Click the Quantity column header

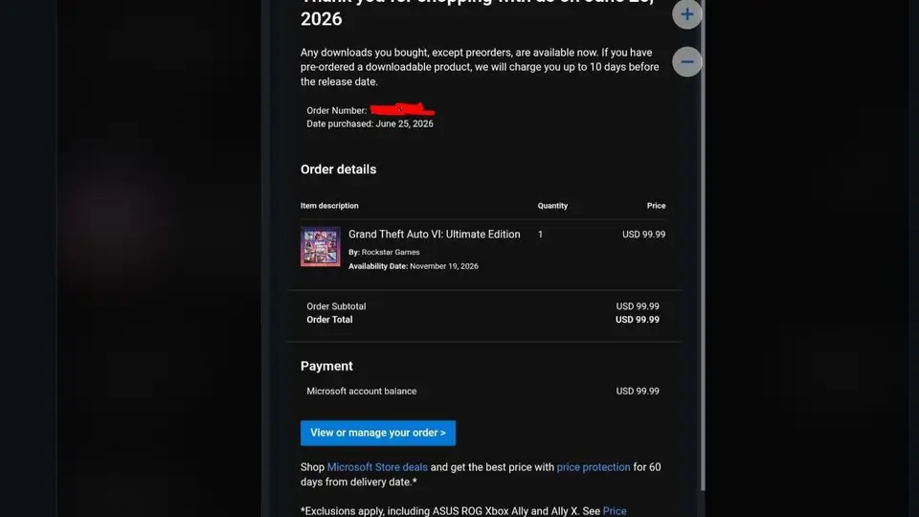click(x=552, y=206)
